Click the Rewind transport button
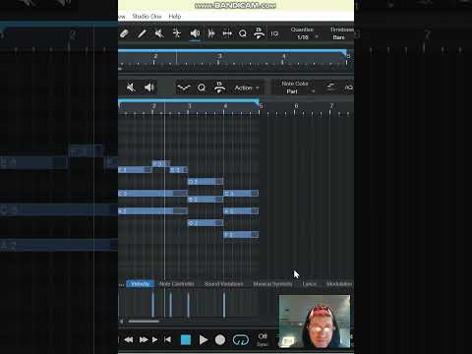Viewport: 472px width, 354px height. 129,340
